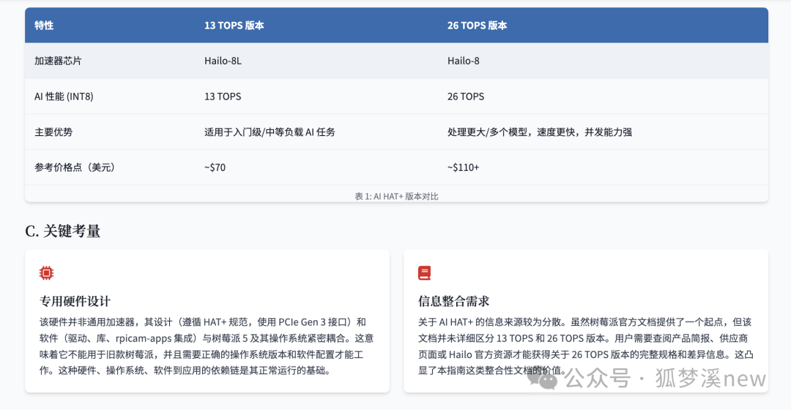Click the table caption 表 1: AI HAT+ 版本对比
This screenshot has height=410, width=791.
point(396,196)
